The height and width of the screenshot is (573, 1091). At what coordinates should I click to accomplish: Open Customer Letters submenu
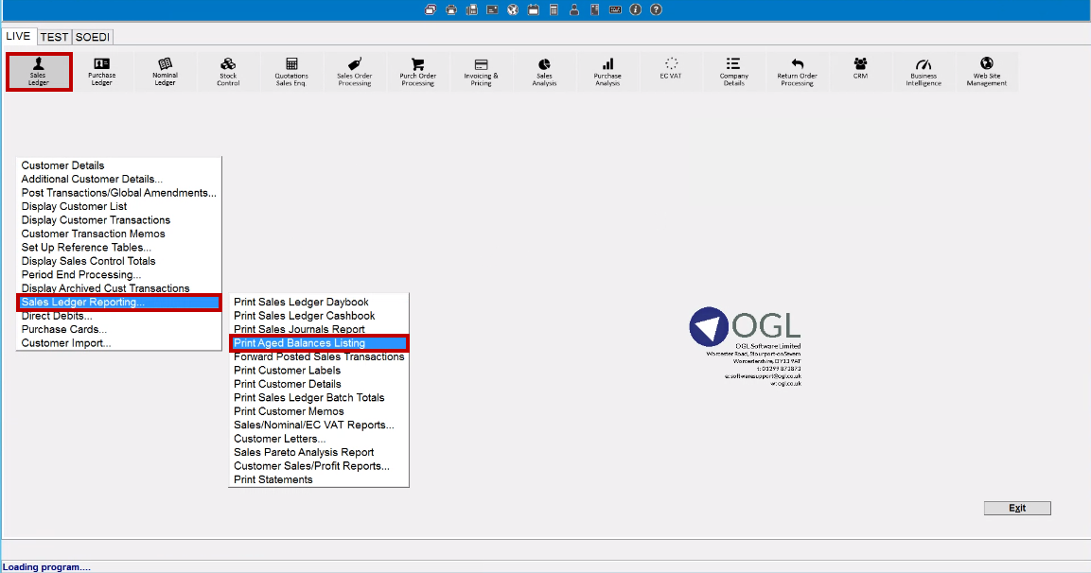319,439
